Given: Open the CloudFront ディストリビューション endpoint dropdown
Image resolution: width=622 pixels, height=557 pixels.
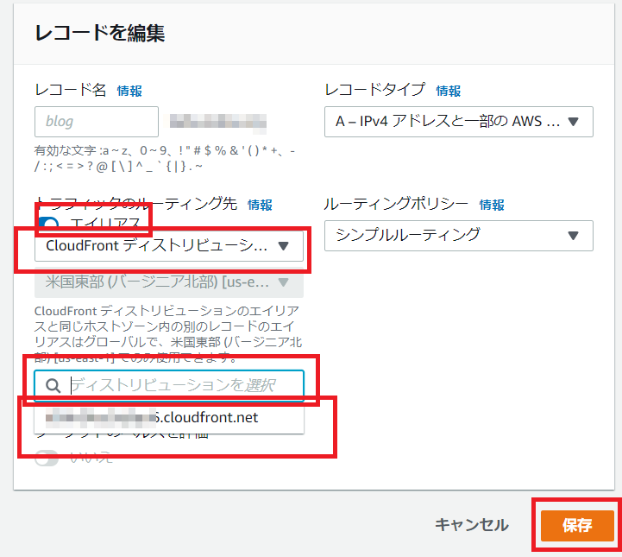Looking at the screenshot, I should point(169,246).
